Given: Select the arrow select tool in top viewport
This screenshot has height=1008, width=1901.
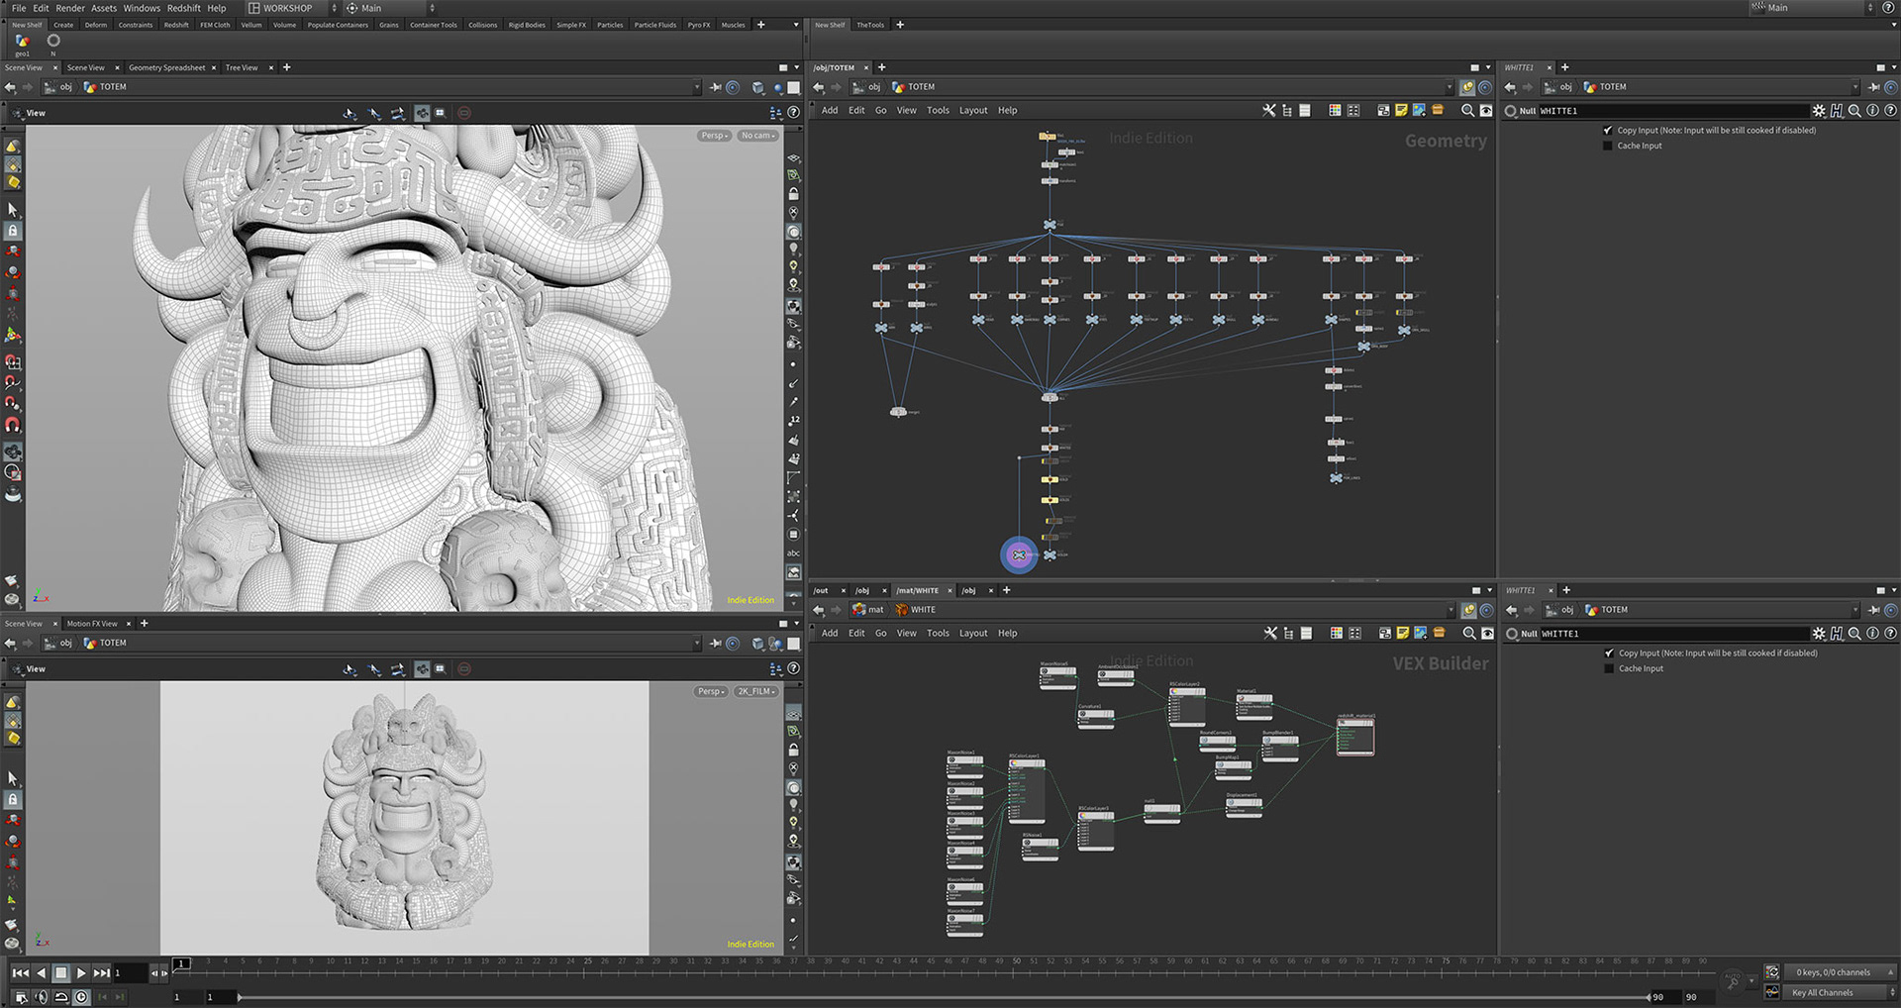Looking at the screenshot, I should coord(13,210).
